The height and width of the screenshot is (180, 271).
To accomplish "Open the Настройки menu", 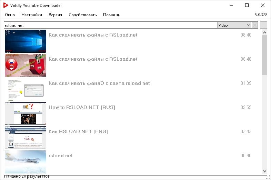I will pos(32,15).
